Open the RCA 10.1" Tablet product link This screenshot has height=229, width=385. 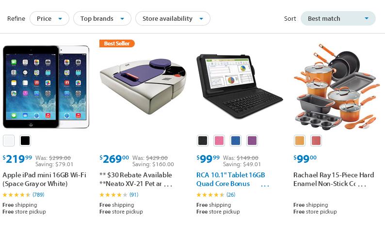pyautogui.click(x=230, y=179)
